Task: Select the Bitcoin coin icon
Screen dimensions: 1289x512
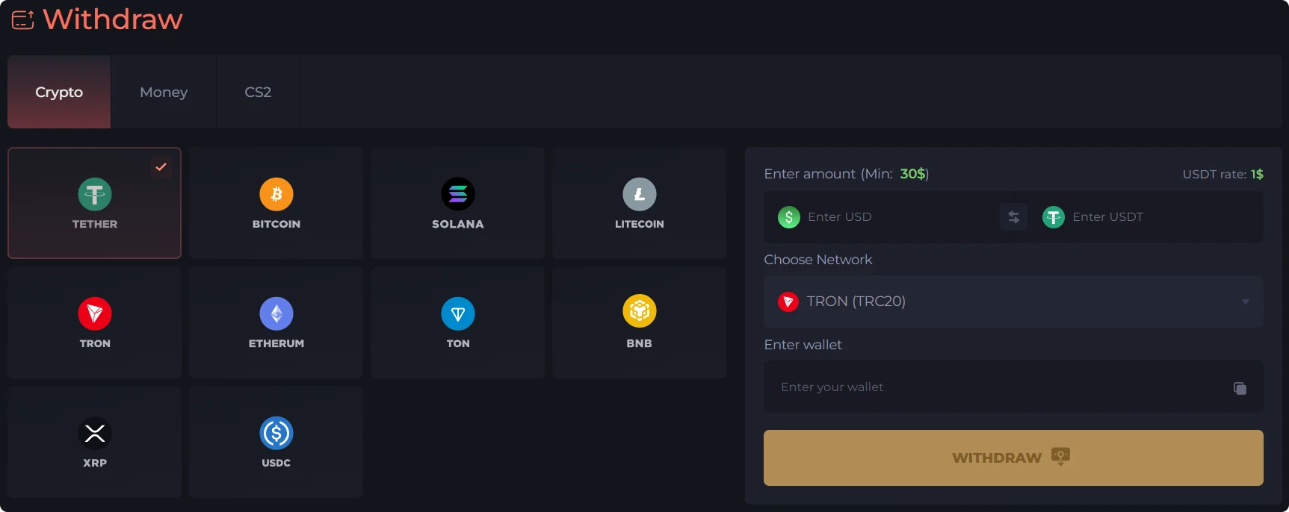Action: [x=276, y=194]
